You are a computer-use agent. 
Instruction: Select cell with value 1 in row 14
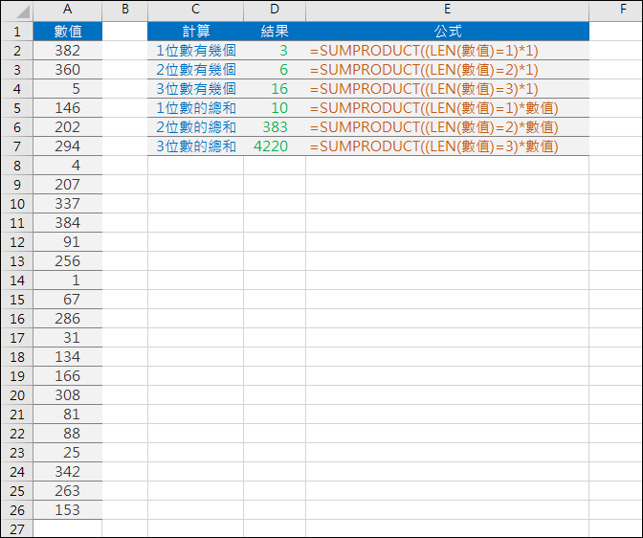pyautogui.click(x=68, y=280)
